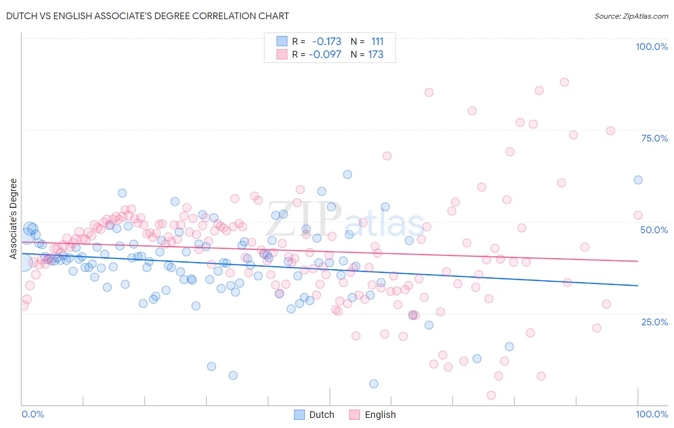Click the 100.0% x-axis label
Viewport: 674px width, 428px height.
tap(651, 414)
